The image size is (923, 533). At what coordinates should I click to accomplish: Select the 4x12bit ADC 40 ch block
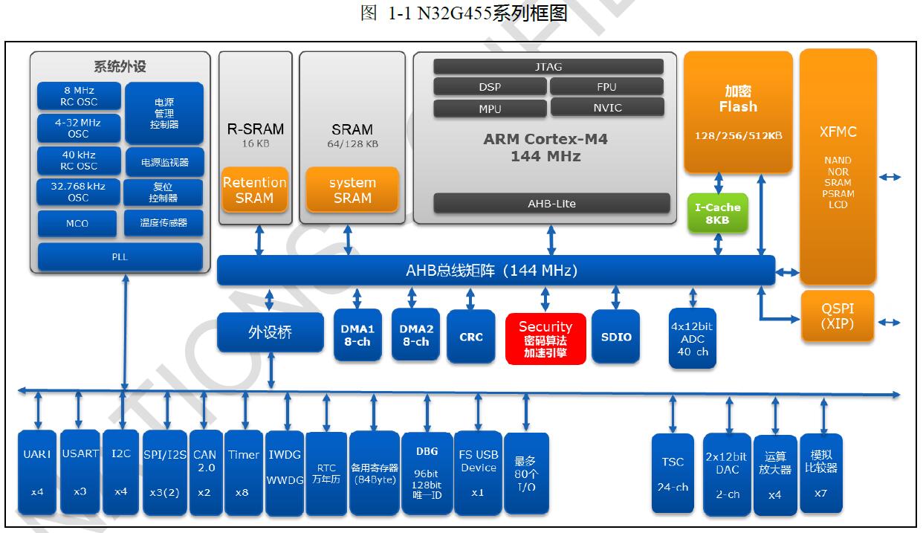pyautogui.click(x=693, y=338)
